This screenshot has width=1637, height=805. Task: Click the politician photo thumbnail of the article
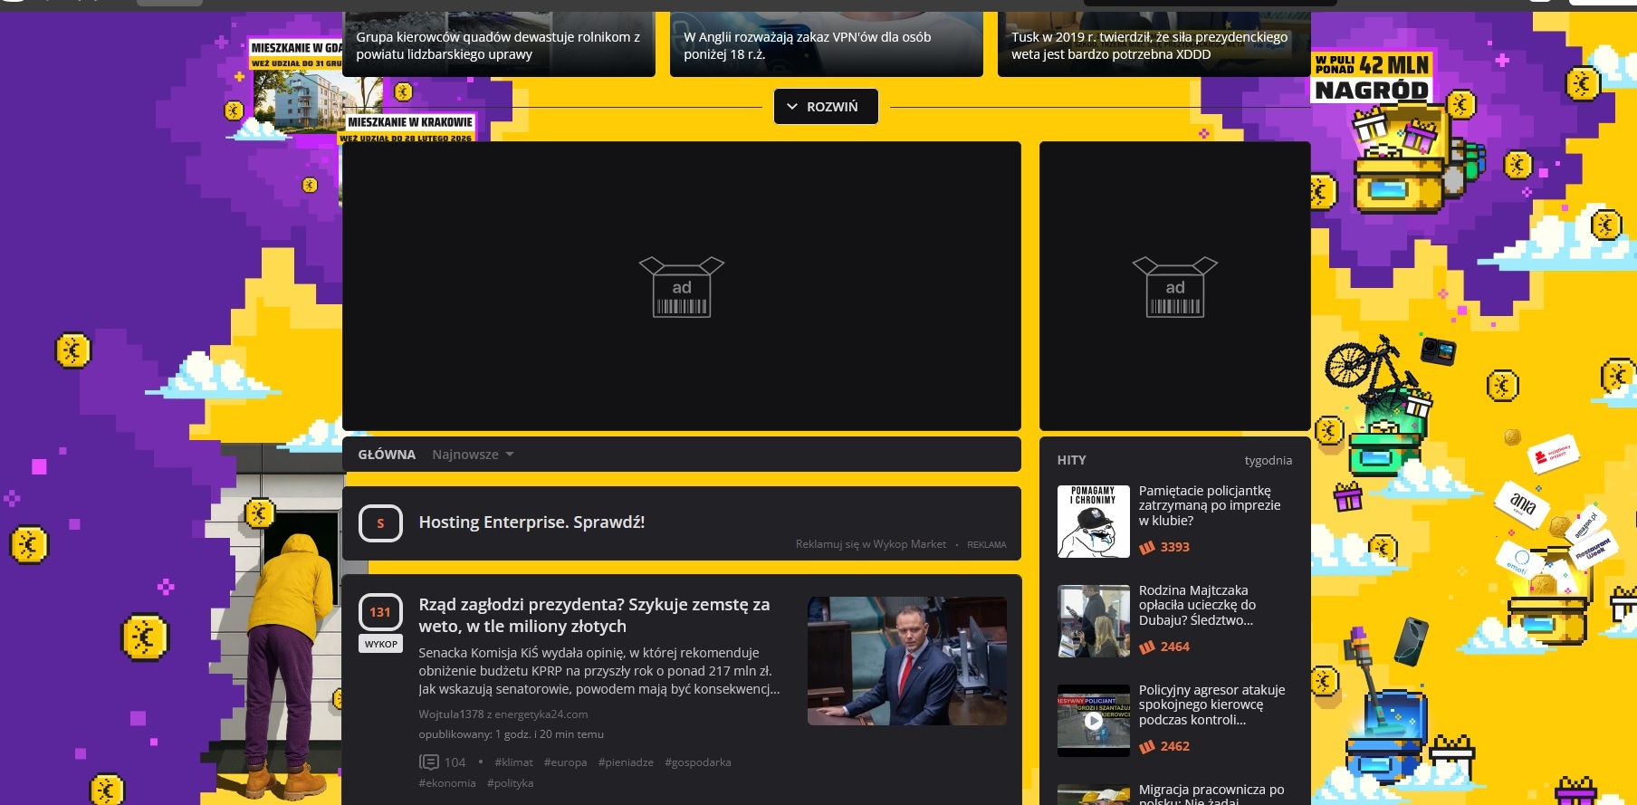907,661
